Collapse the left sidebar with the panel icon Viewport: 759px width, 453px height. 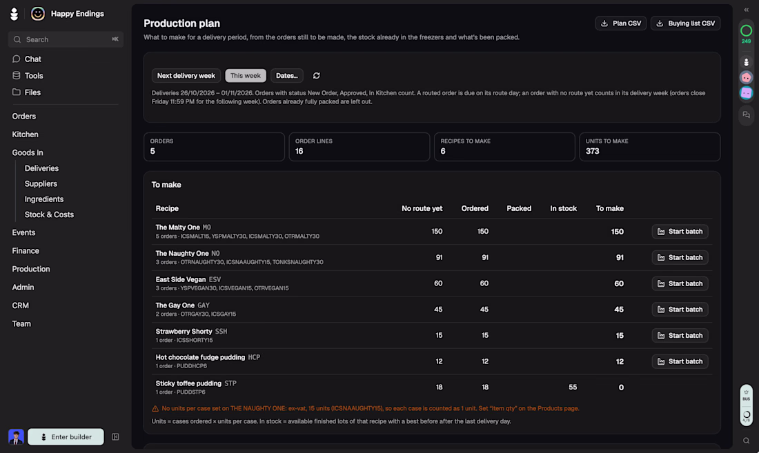[115, 437]
